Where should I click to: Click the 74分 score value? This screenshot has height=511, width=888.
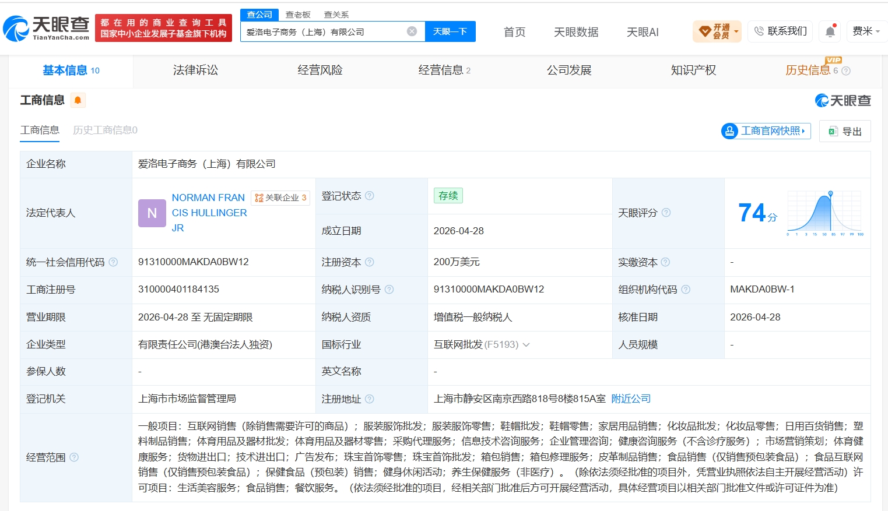click(x=757, y=213)
